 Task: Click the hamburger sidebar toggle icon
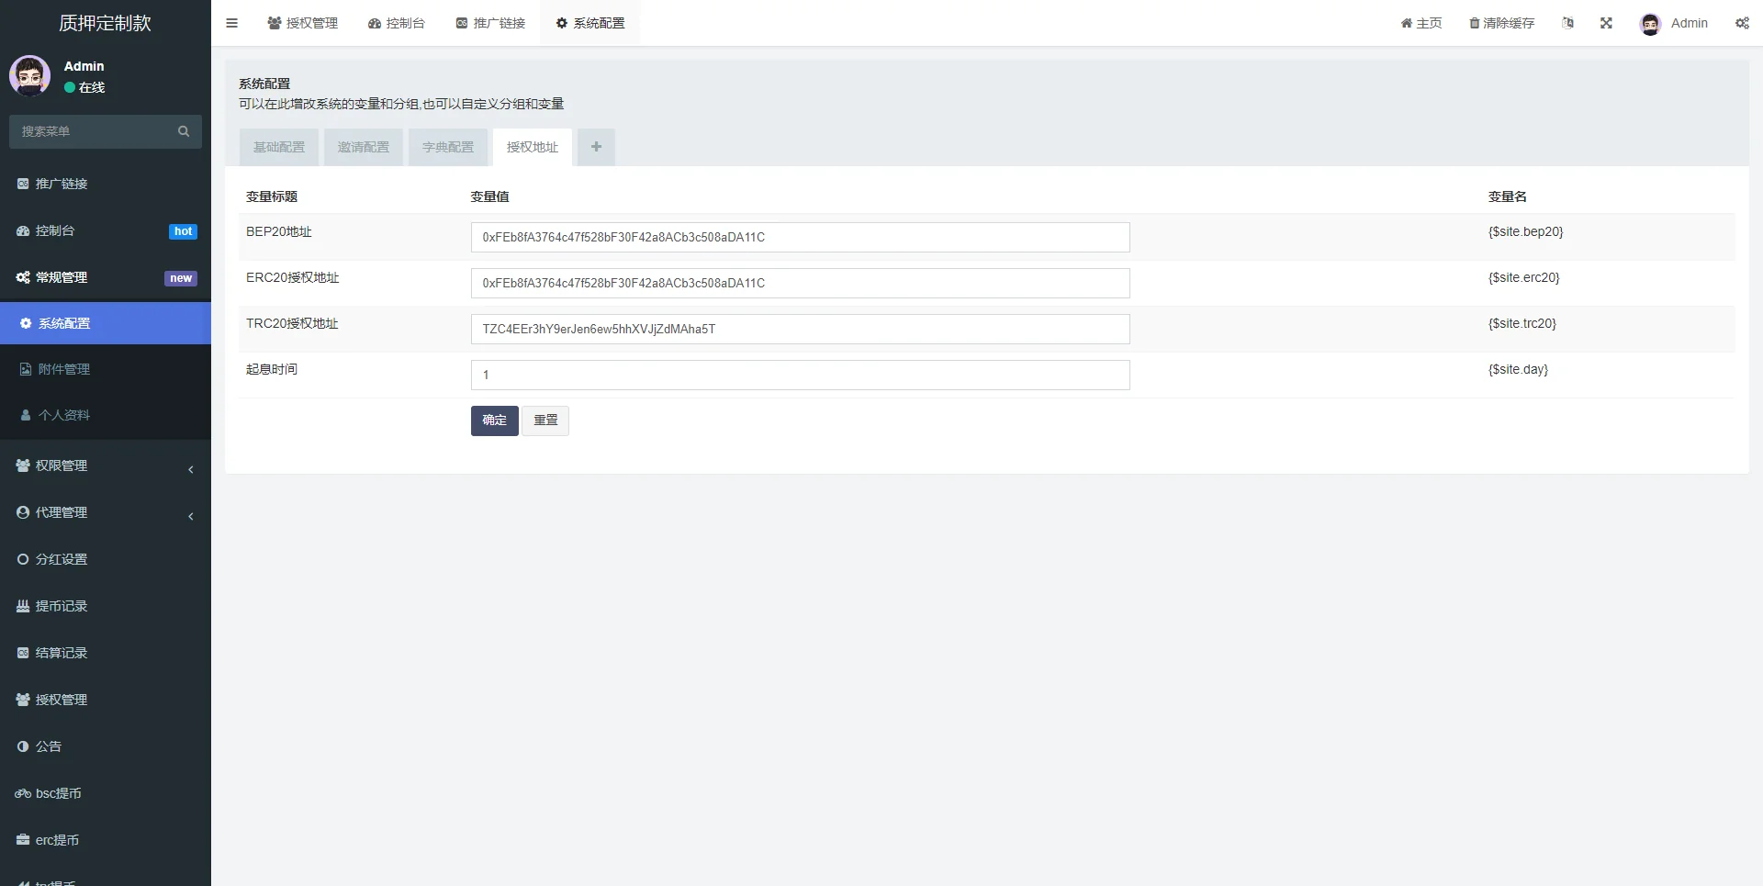point(231,23)
